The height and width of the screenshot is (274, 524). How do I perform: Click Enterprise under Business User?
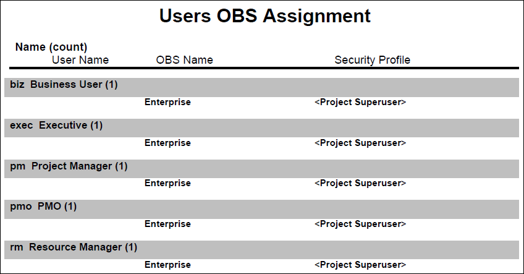tap(167, 103)
